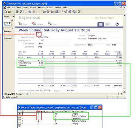Select row 4 selector in data table
Viewport: 133px width, 128px height.
tap(19, 121)
